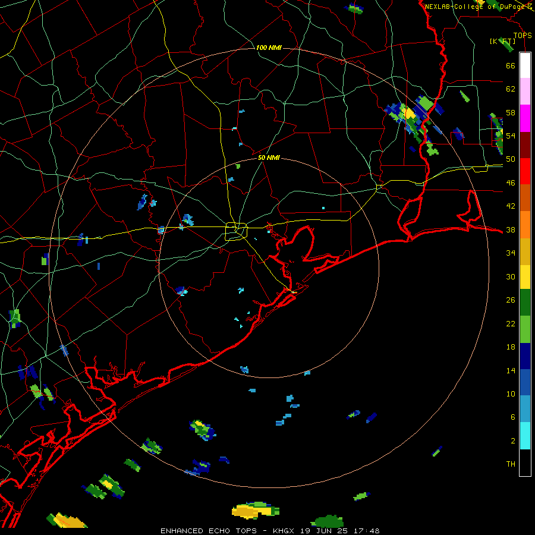Click the 'TOPS' legend title

(x=523, y=36)
